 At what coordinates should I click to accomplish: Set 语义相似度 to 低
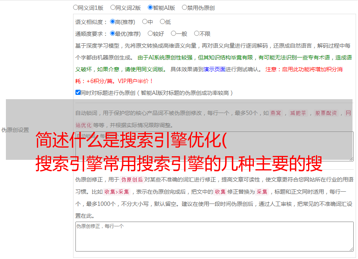pyautogui.click(x=163, y=22)
